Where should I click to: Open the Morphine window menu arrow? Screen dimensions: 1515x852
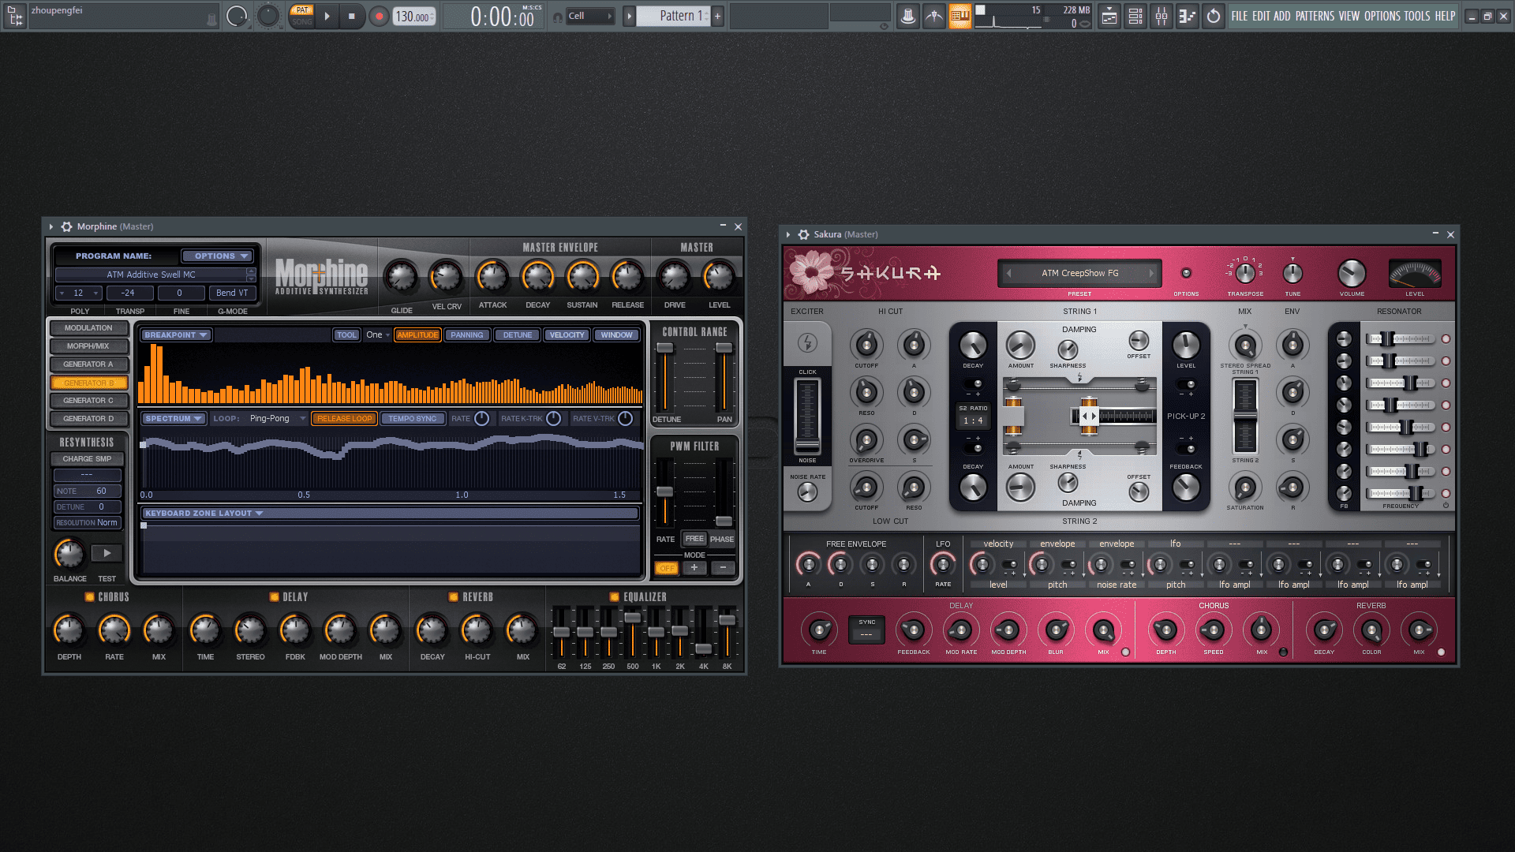(x=51, y=226)
